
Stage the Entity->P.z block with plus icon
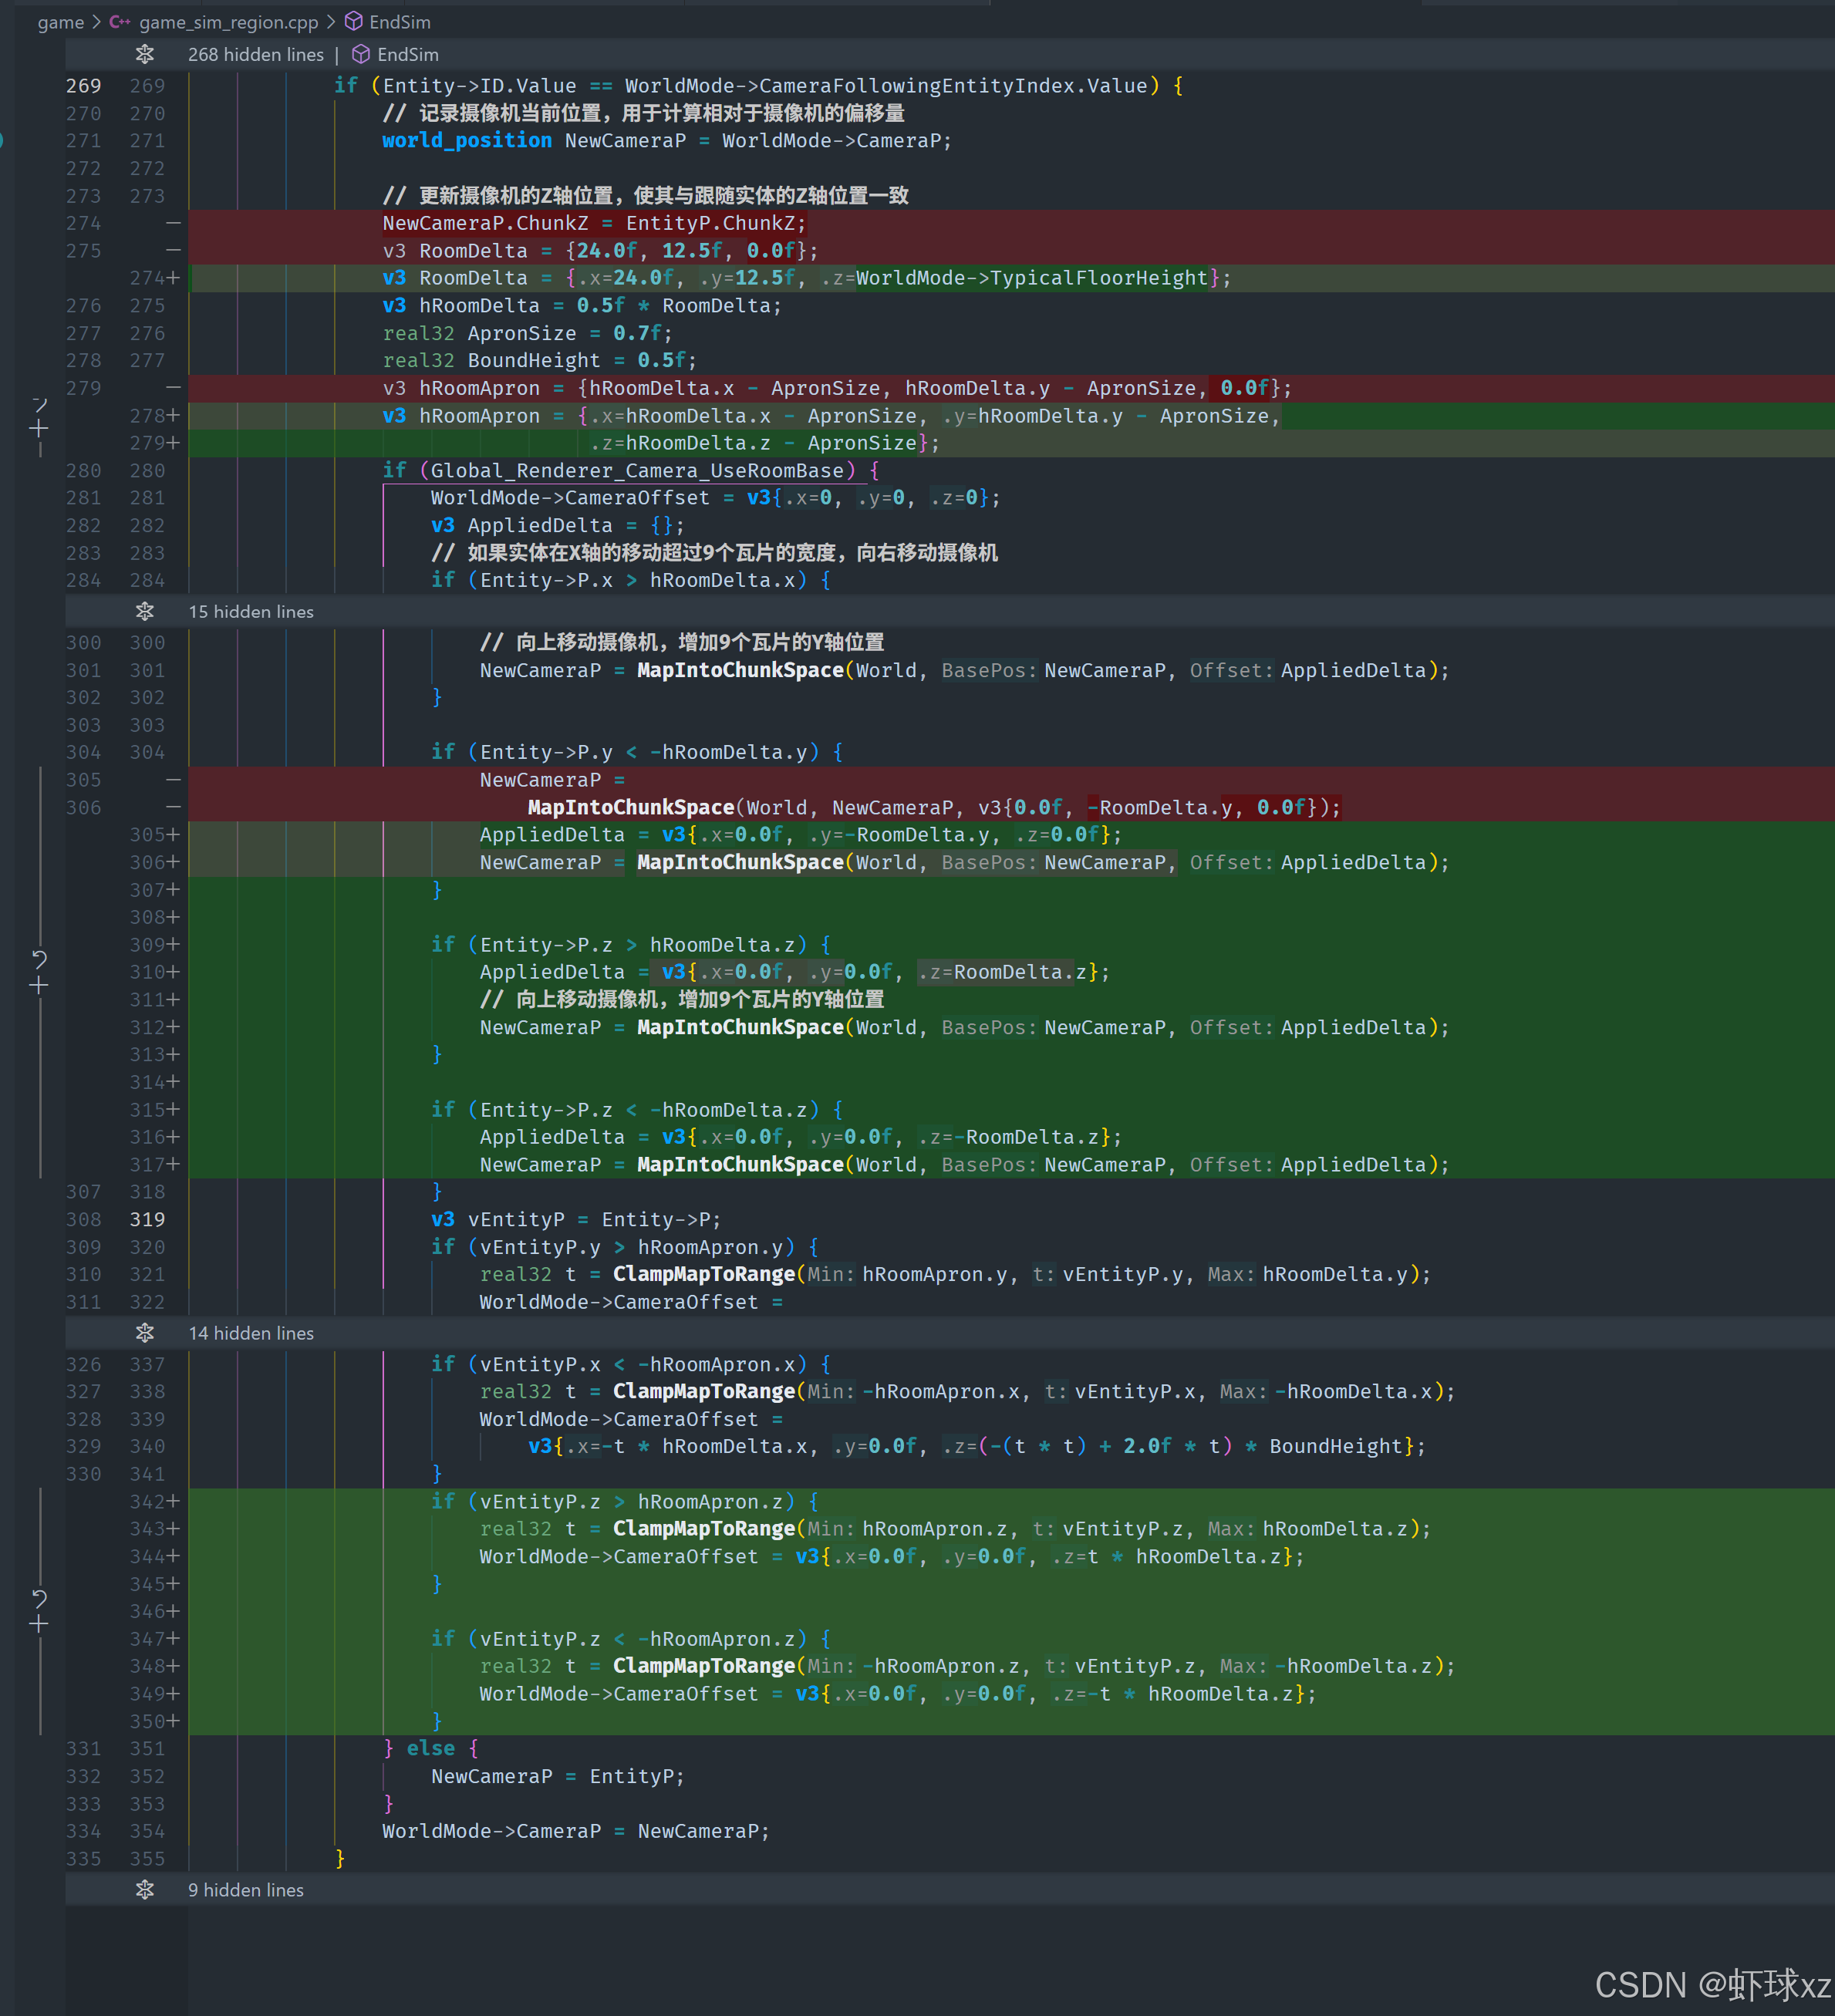(x=39, y=986)
